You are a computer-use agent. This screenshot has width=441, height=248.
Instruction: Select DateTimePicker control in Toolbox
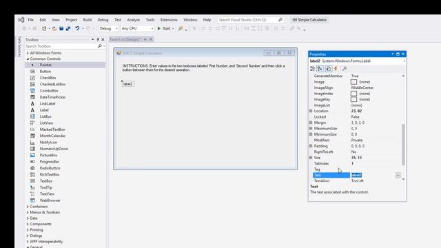[65, 97]
